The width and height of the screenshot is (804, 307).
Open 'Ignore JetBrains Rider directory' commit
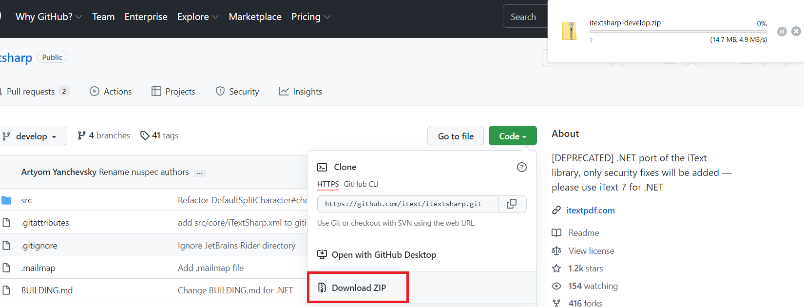click(x=236, y=246)
